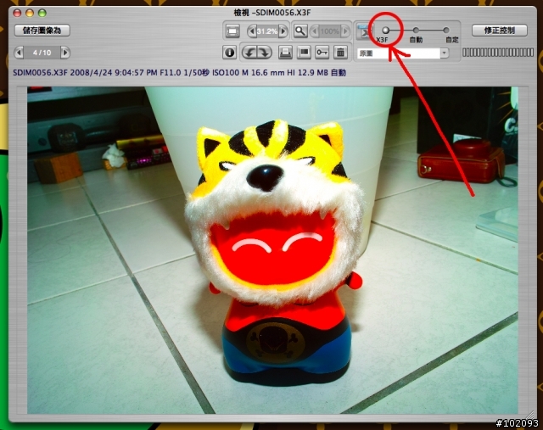Select the X3F adjustment mode
Viewport: 543px width, 430px height.
tap(385, 31)
